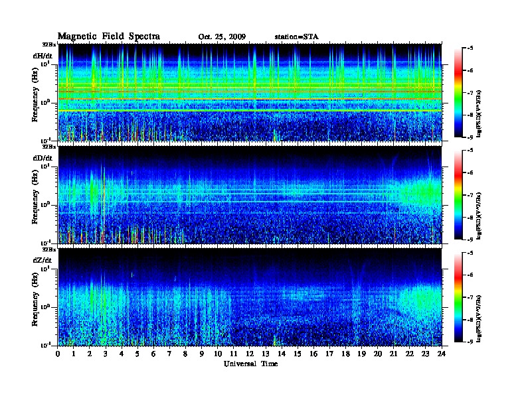The width and height of the screenshot is (526, 406).
Task: Click the hour 6 tick label
Action: [x=153, y=354]
